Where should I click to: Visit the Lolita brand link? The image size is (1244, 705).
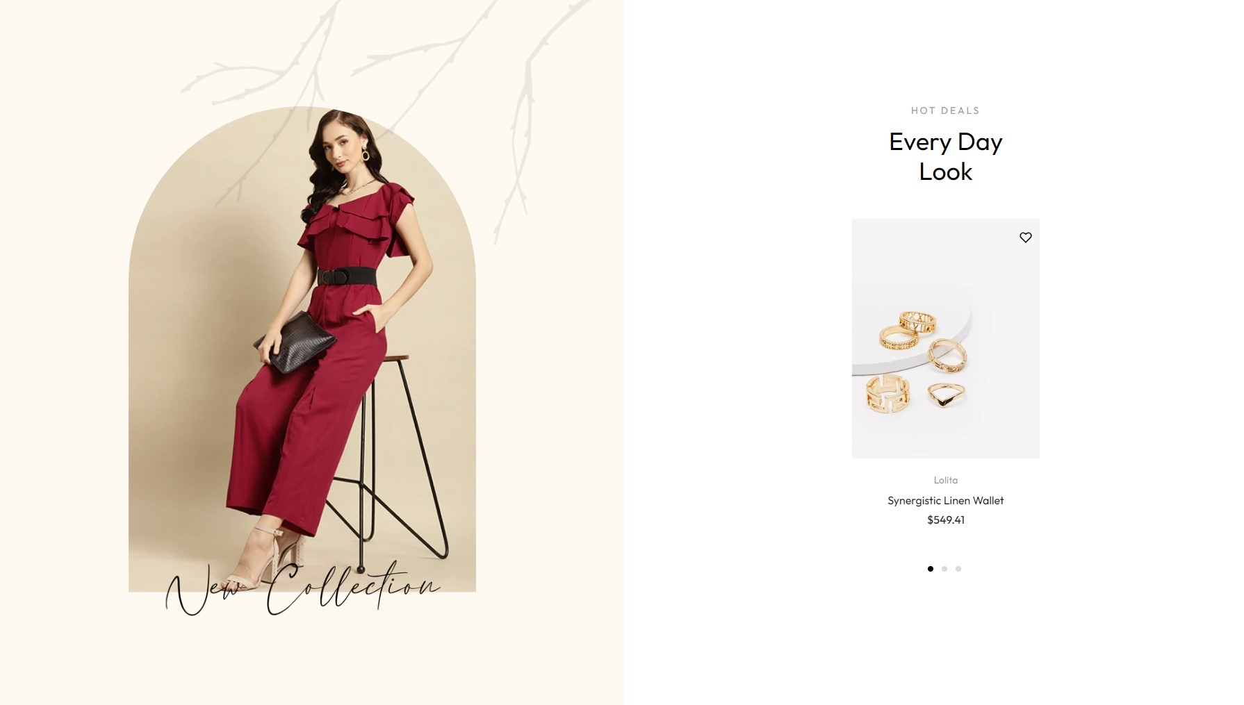(946, 480)
